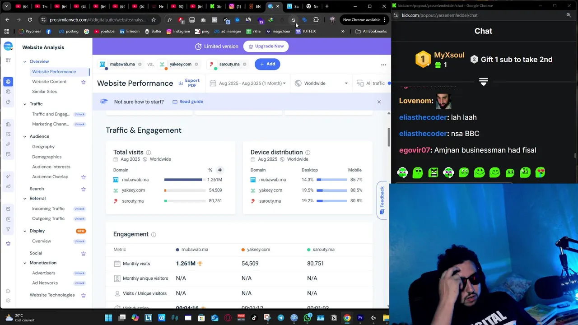This screenshot has height=325, width=578.
Task: Click mubawab.ma device distribution bar
Action: click(x=332, y=180)
